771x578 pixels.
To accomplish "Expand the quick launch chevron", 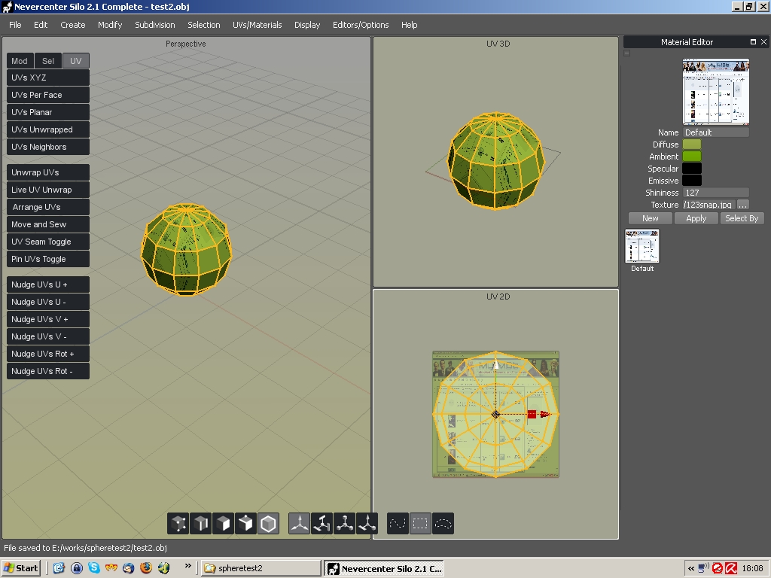I will [187, 566].
